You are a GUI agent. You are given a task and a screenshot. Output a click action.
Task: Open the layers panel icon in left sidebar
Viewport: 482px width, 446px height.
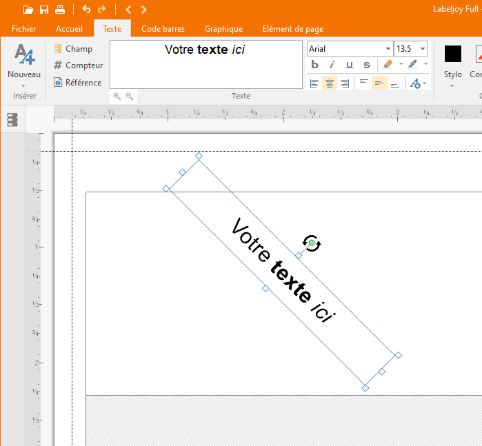[x=12, y=120]
